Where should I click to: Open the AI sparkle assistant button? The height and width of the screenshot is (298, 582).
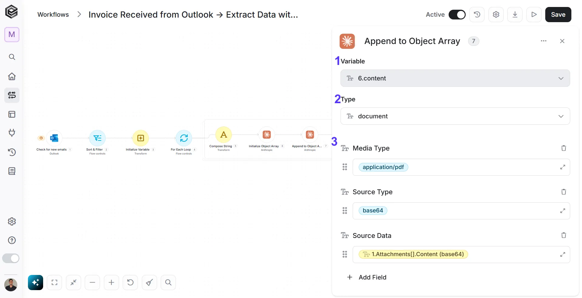pos(36,283)
